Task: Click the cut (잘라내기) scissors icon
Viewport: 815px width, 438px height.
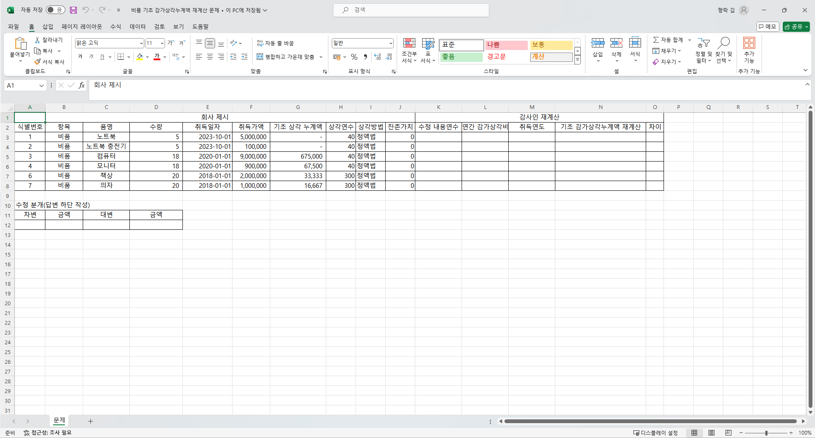Action: (37, 40)
